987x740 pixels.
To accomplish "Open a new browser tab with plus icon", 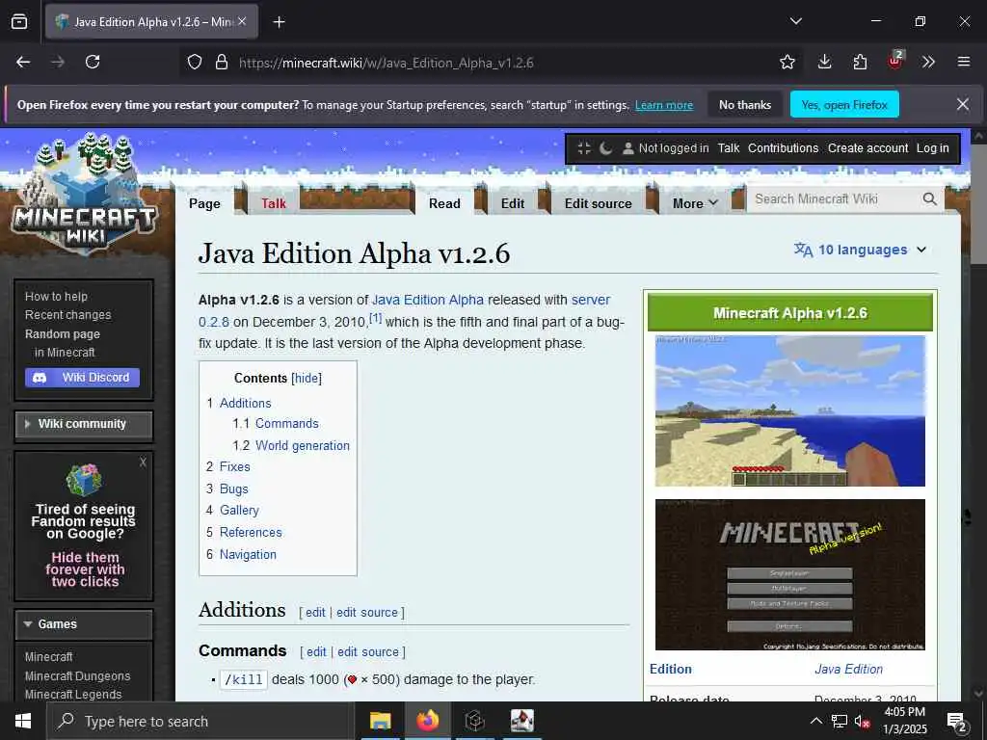I will [279, 22].
